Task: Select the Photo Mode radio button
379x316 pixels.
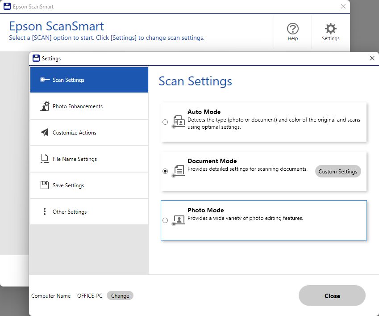Action: 165,220
